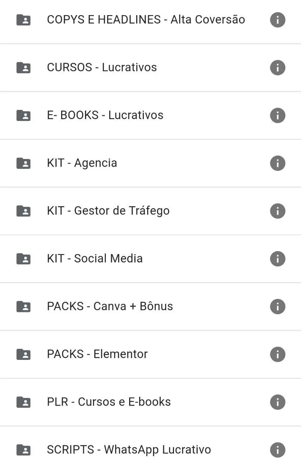This screenshot has height=472, width=301.
Task: View info icon for E- BOOKS - Lucrativos
Action: click(277, 115)
